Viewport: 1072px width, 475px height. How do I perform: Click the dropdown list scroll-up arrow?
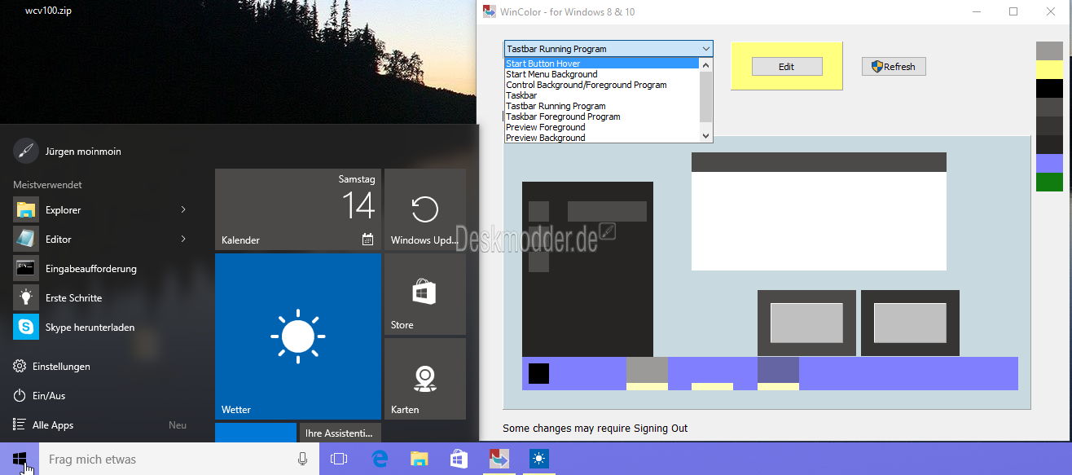point(706,64)
